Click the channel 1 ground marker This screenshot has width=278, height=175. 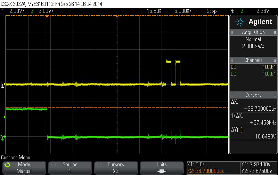click(x=3, y=85)
